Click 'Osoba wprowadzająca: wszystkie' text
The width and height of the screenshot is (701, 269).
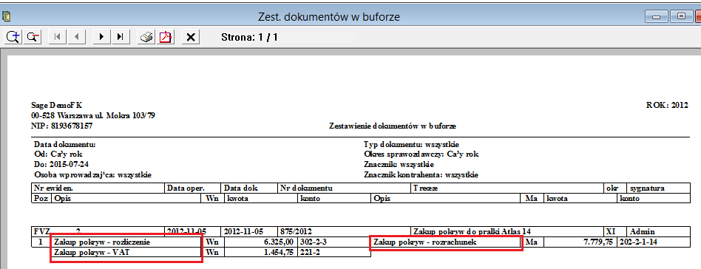coord(92,174)
